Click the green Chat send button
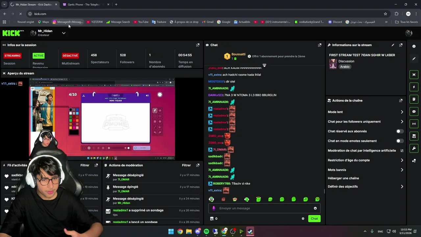Image resolution: width=421 pixels, height=237 pixels. [314, 219]
